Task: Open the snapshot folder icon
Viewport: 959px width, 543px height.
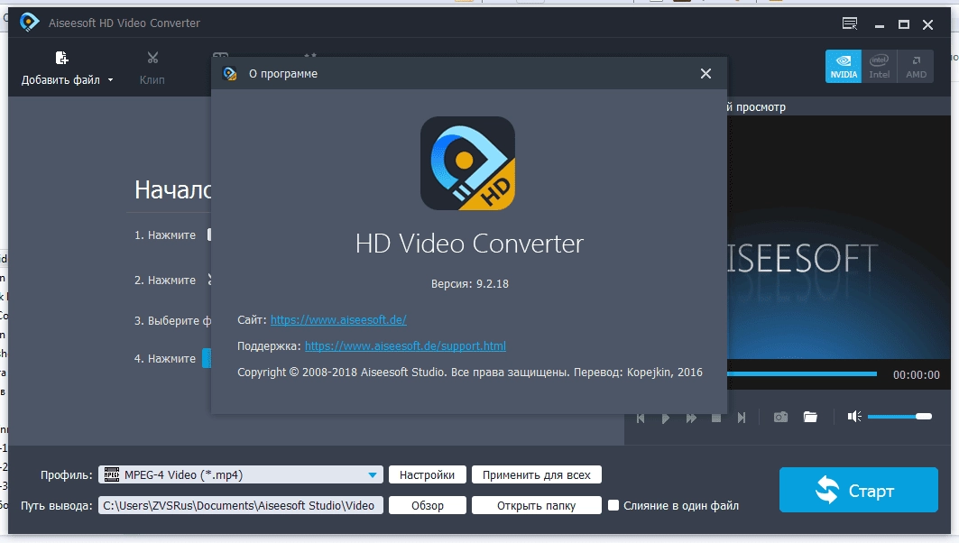Action: pyautogui.click(x=810, y=417)
